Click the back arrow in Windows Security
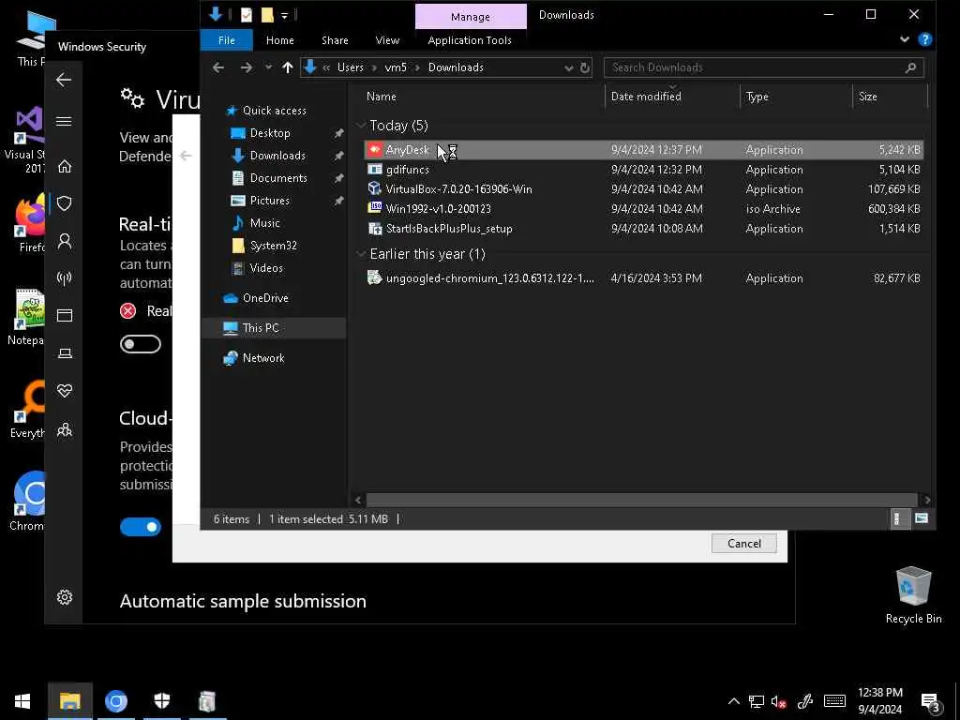The image size is (960, 720). click(x=64, y=80)
